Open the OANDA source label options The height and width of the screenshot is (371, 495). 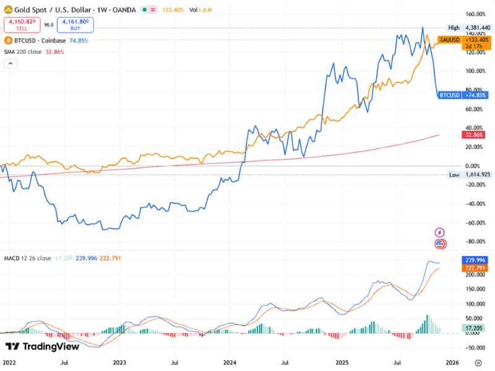coord(123,9)
